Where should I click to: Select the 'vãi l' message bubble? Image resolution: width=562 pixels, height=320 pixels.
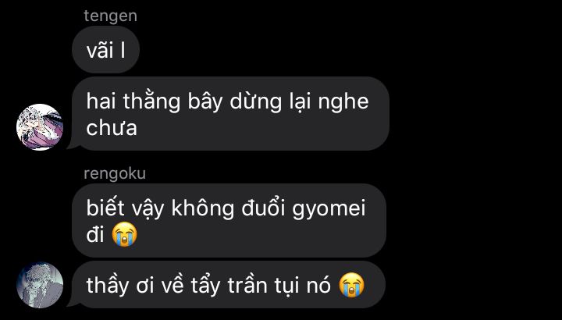[105, 50]
